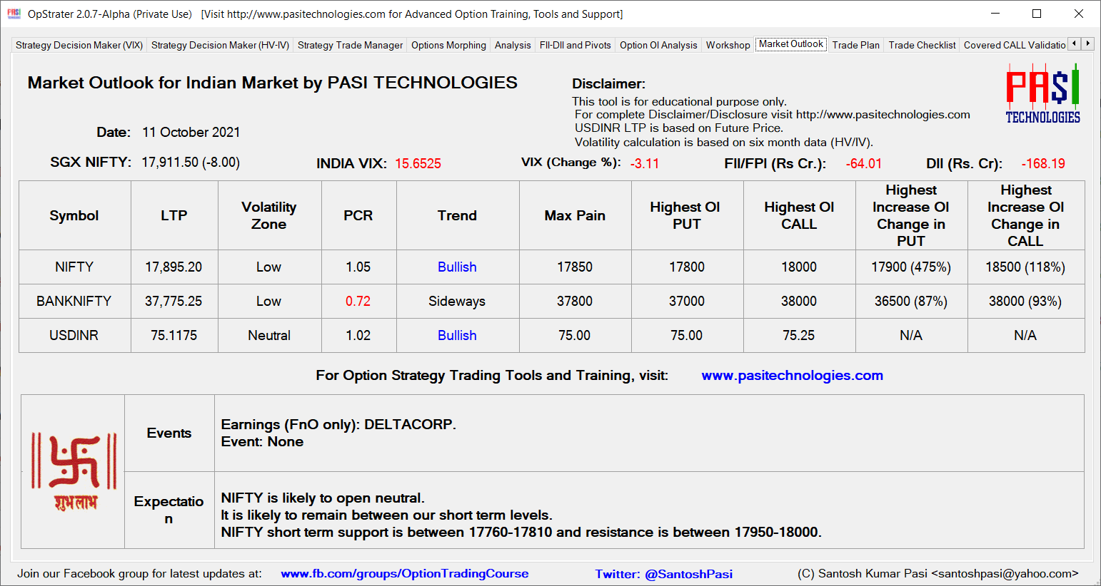Click NIFTY Highest OI PUT 17800
Image resolution: width=1101 pixels, height=586 pixels.
pyautogui.click(x=687, y=267)
